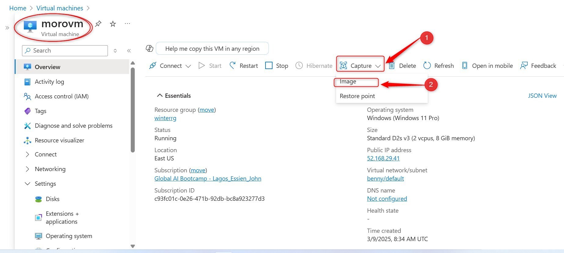Open the benny/default virtual network link

point(385,178)
